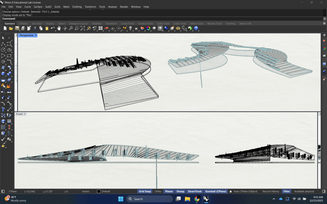Switch to the Surface Tools tab
This screenshot has height=204, width=327.
click(145, 24)
